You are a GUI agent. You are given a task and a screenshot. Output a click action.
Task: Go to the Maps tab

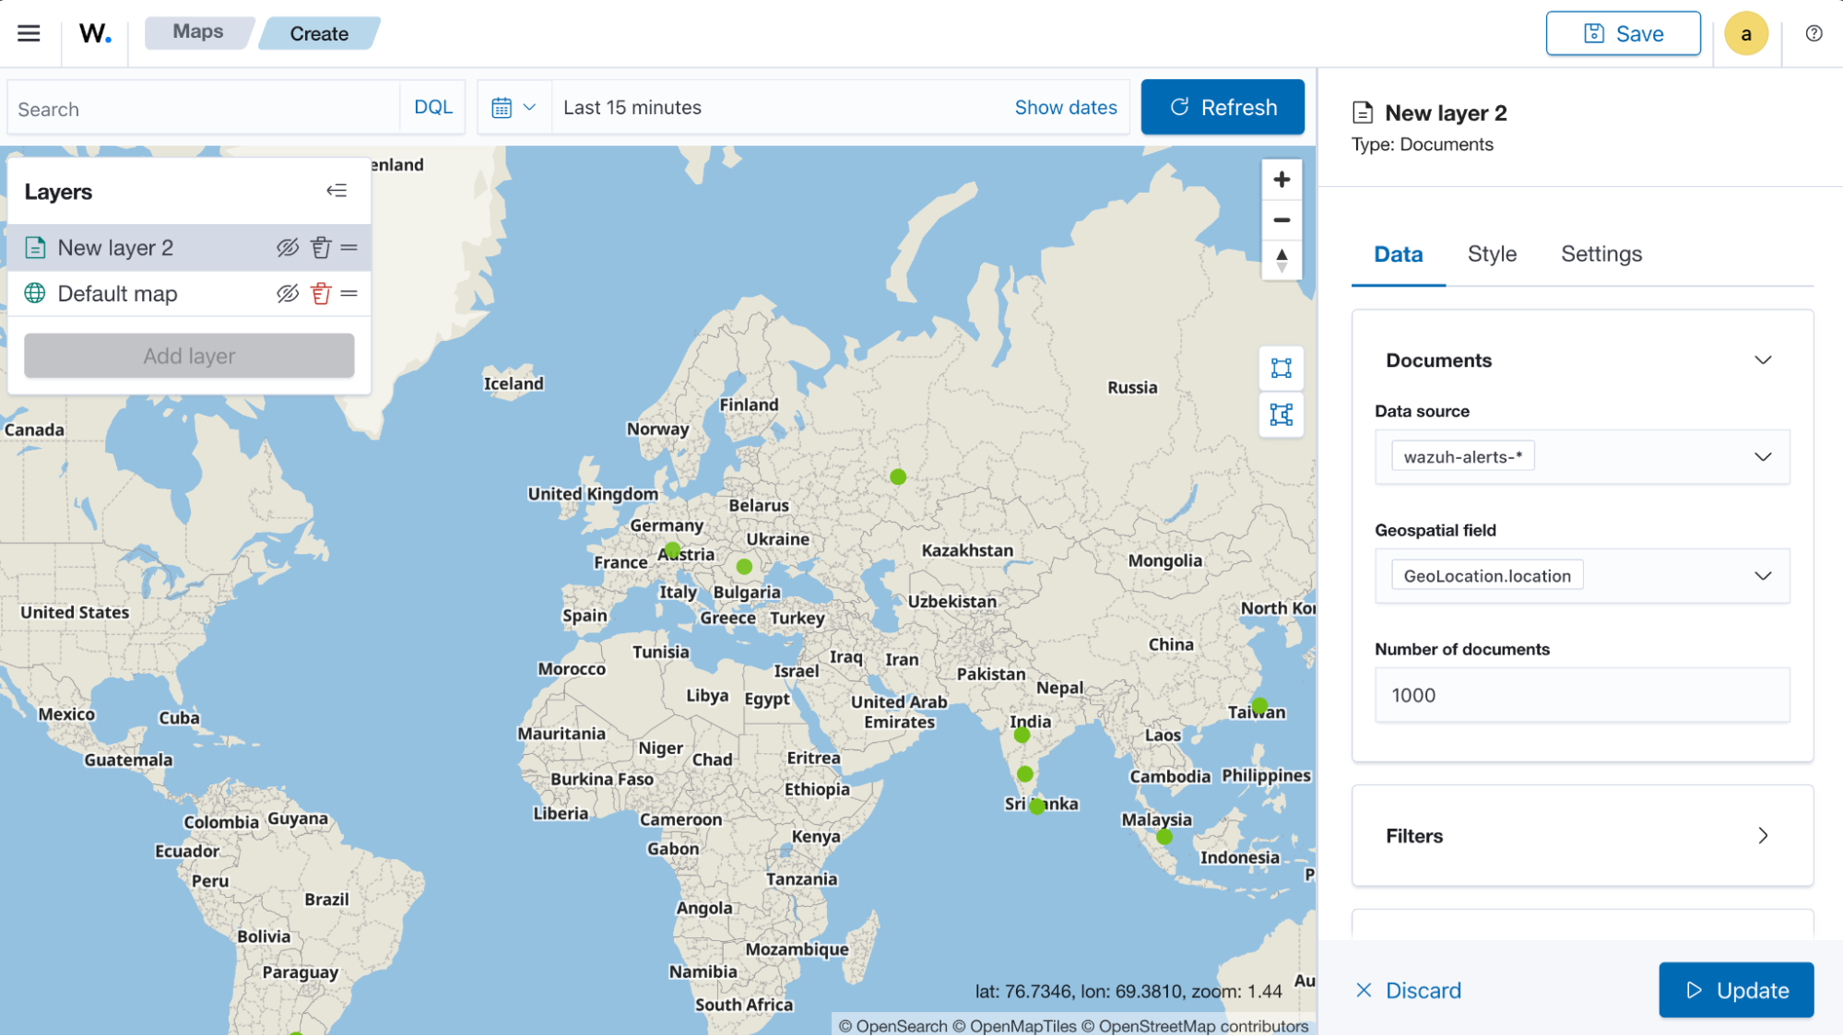[x=198, y=31]
